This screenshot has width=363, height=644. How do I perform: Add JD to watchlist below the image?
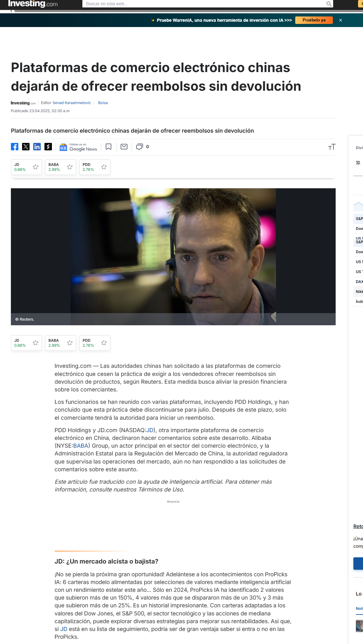pyautogui.click(x=36, y=343)
